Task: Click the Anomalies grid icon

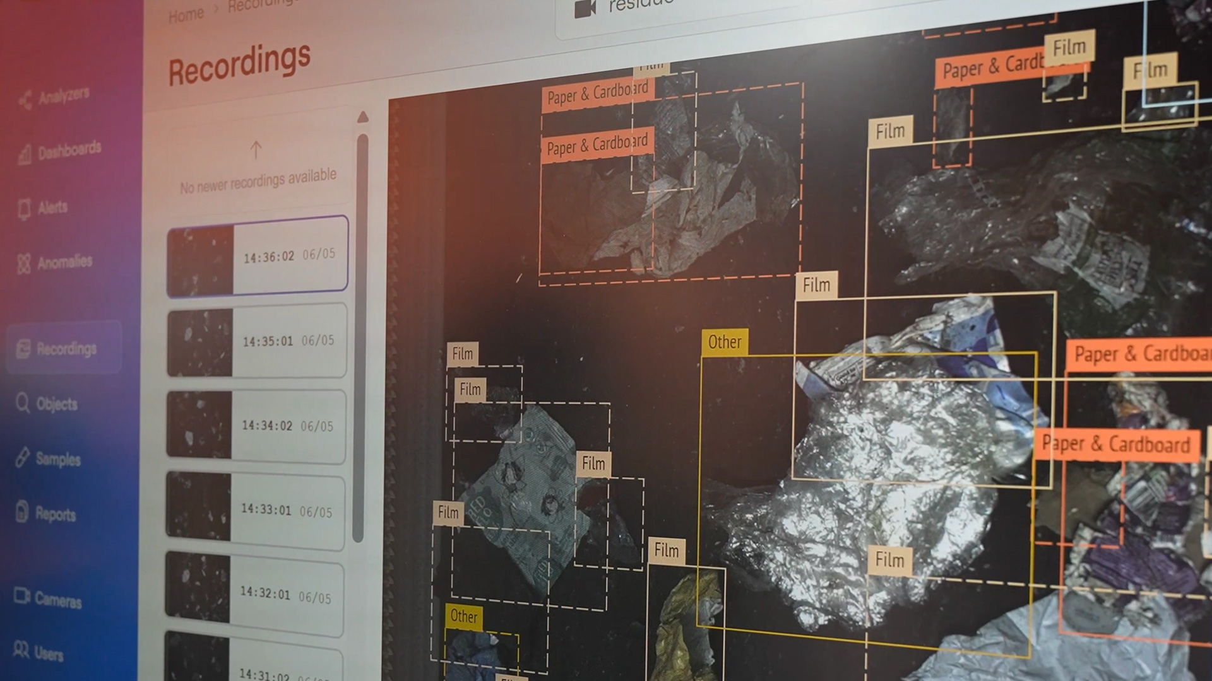Action: (x=23, y=264)
